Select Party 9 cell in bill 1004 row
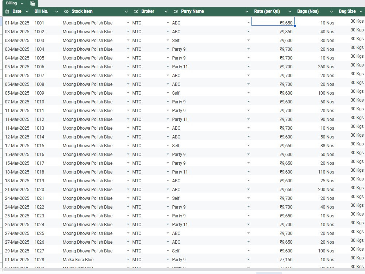365x274 pixels. [x=178, y=49]
